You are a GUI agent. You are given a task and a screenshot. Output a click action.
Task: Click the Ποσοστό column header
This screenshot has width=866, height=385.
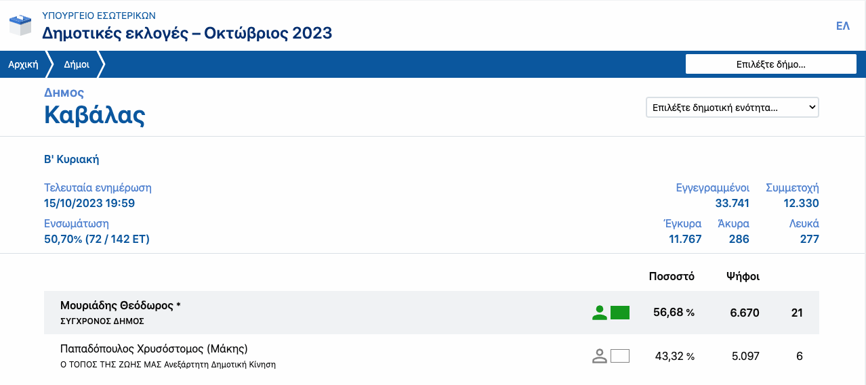pos(671,276)
